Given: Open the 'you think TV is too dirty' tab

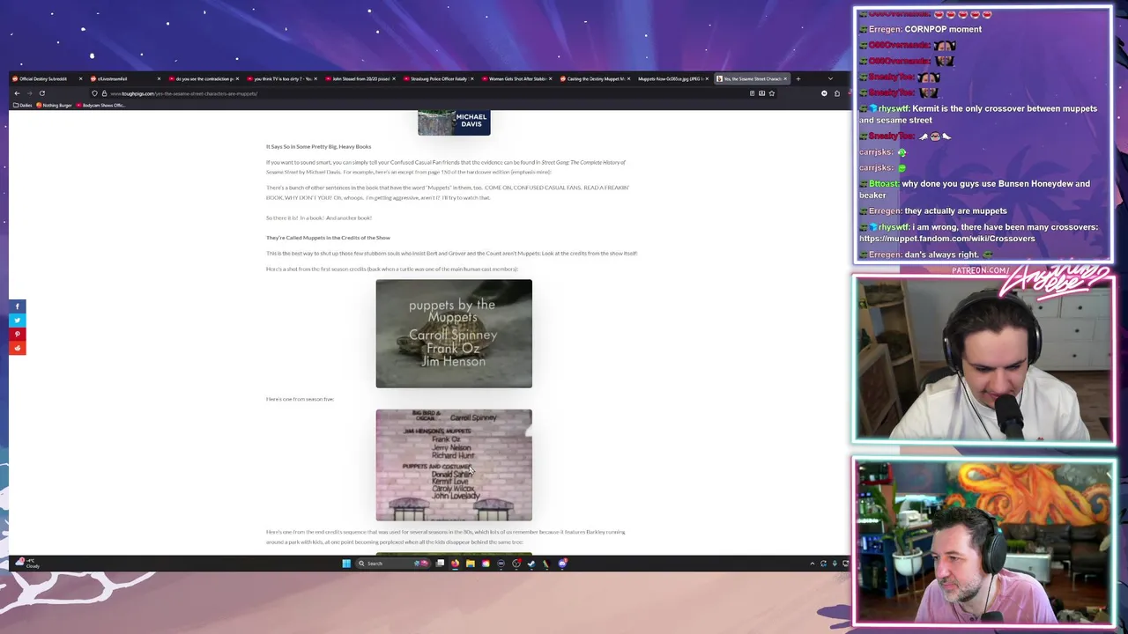Looking at the screenshot, I should click(282, 78).
